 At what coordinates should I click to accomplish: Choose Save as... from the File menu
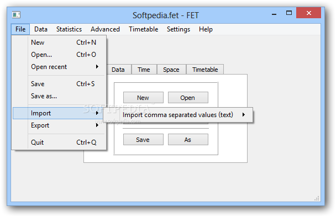(x=59, y=96)
